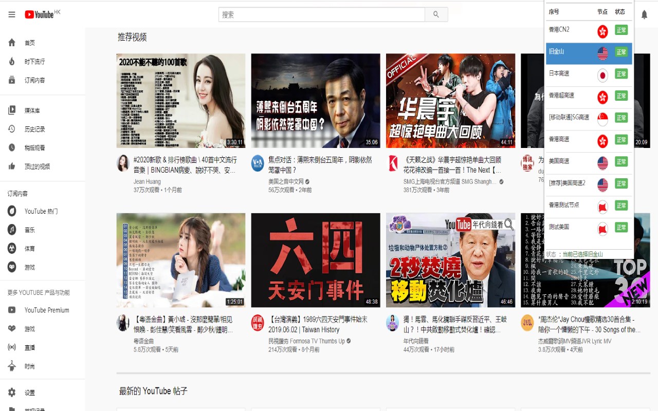The width and height of the screenshot is (658, 411).
Task: Open the 2020不能不聽的100首歌 video thumbnail
Action: coord(181,101)
